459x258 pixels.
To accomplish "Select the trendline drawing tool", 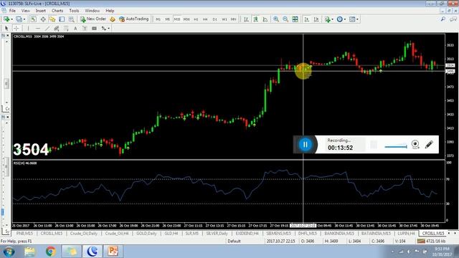I will point(47,29).
